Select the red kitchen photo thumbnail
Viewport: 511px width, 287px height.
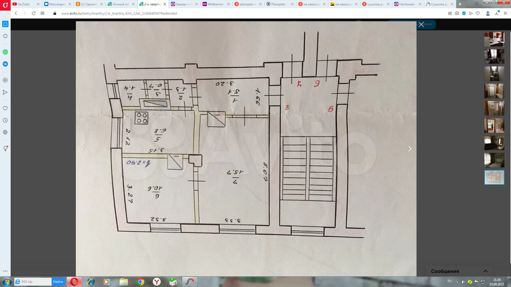click(494, 39)
